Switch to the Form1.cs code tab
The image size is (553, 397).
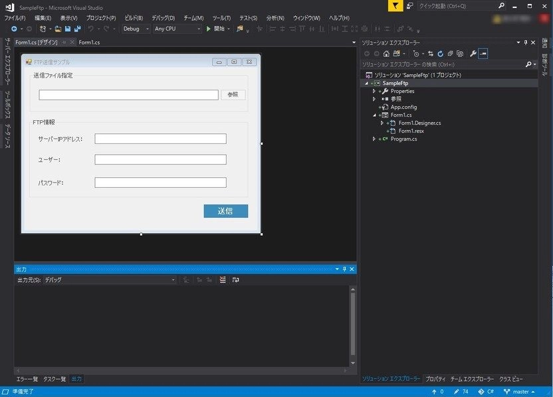tap(89, 42)
